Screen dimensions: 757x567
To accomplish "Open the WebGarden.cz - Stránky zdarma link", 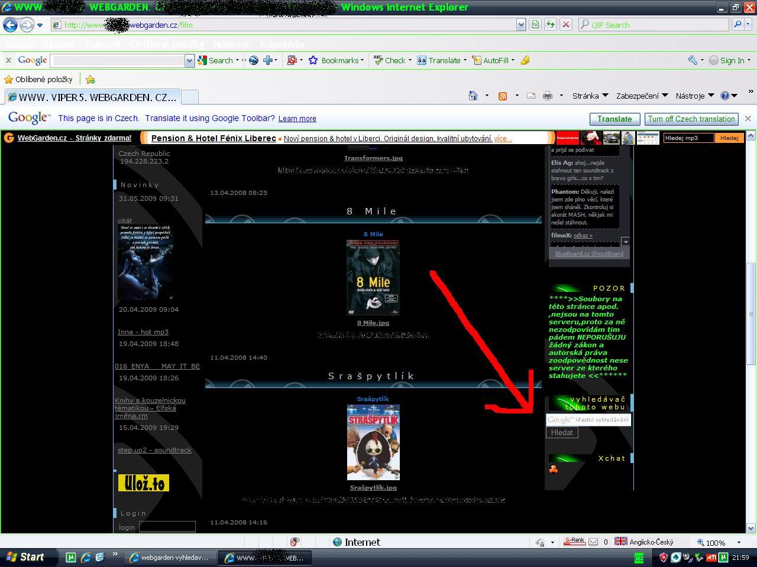I will pyautogui.click(x=75, y=138).
